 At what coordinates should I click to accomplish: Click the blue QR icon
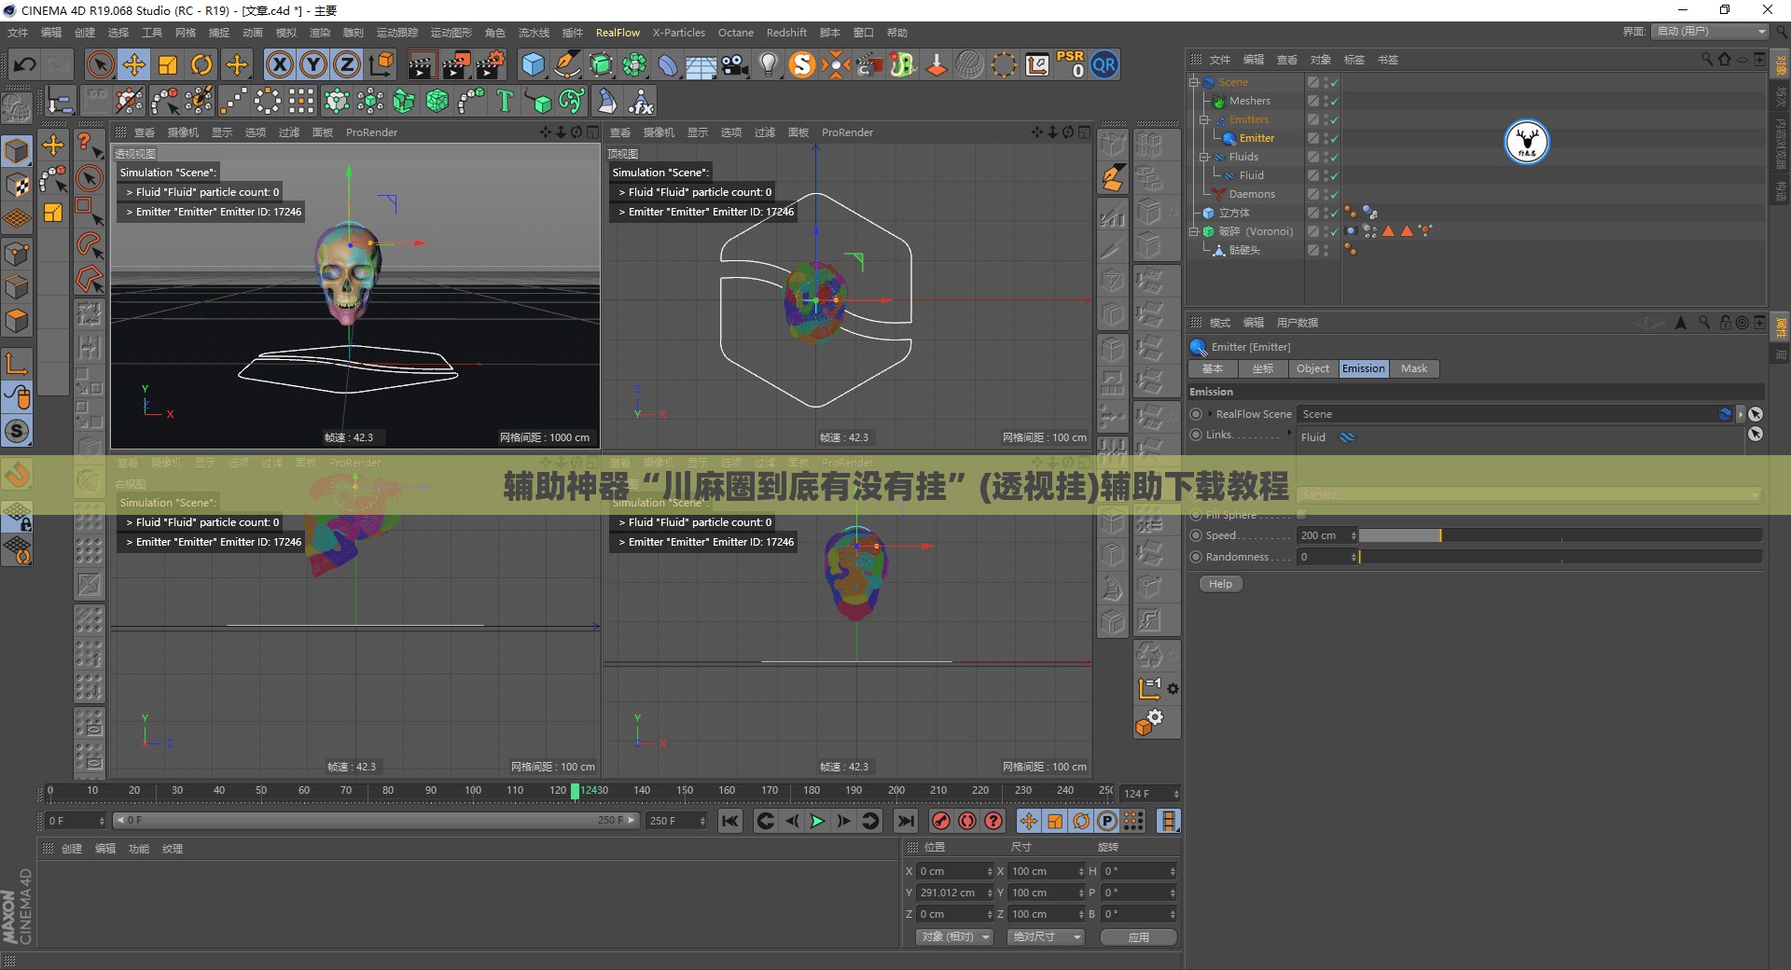pos(1104,64)
